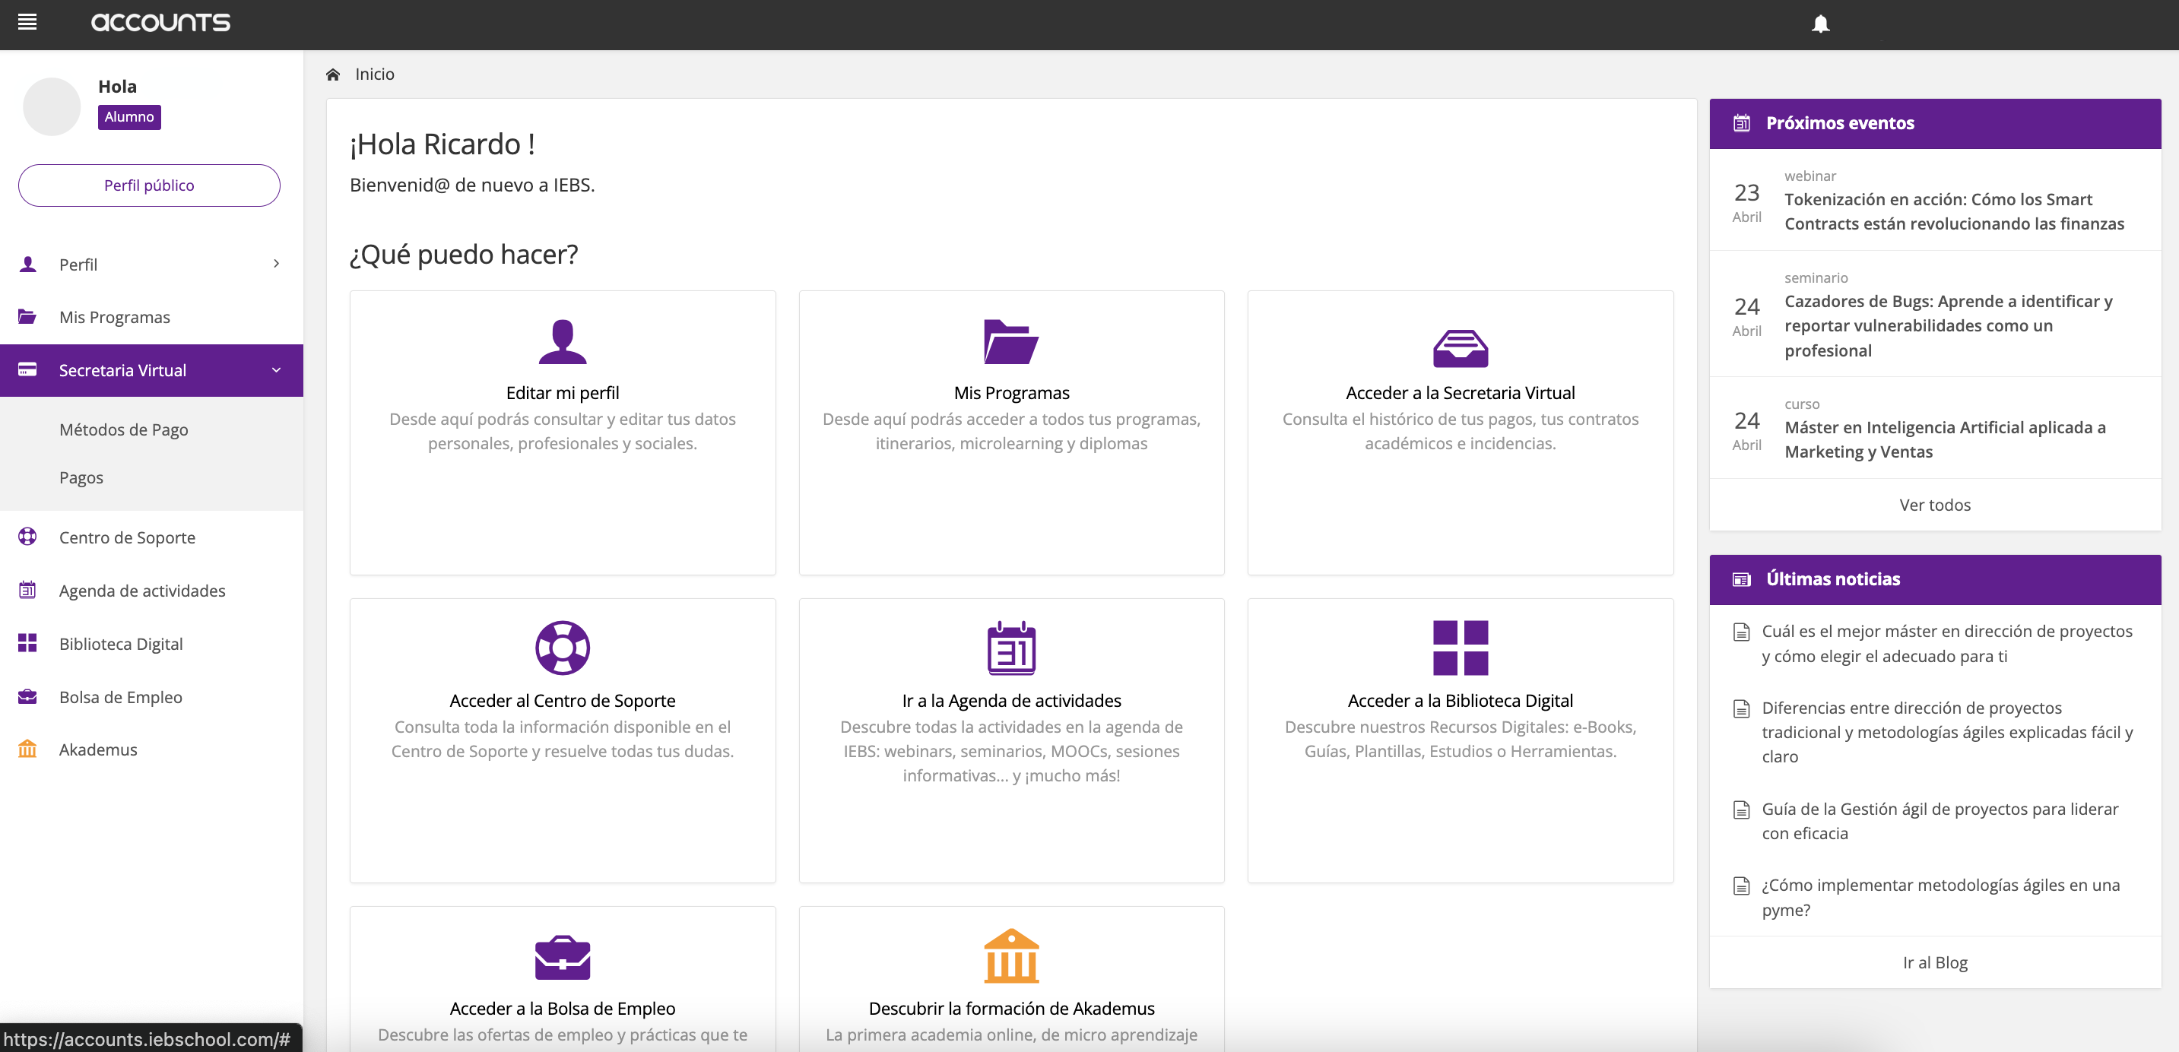Click the lifebuoy icon on Centro de Soporte card
Screen dimensions: 2179x1052
point(563,648)
